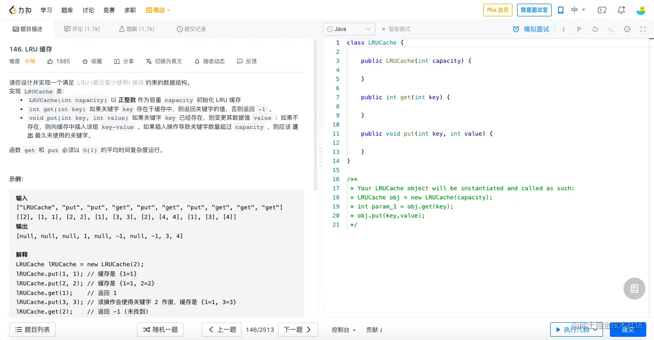Click the 我是面试官 button
The height and width of the screenshot is (340, 654).
pos(534,10)
